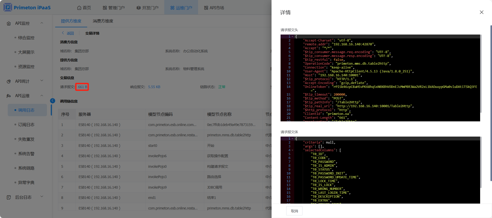Screen dimensions: 492x218
Task: Expand the 后台日志 menu chevron
Action: [x=42, y=197]
